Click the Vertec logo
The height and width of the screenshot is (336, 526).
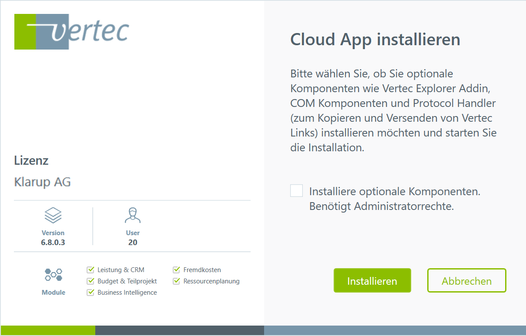[x=72, y=32]
